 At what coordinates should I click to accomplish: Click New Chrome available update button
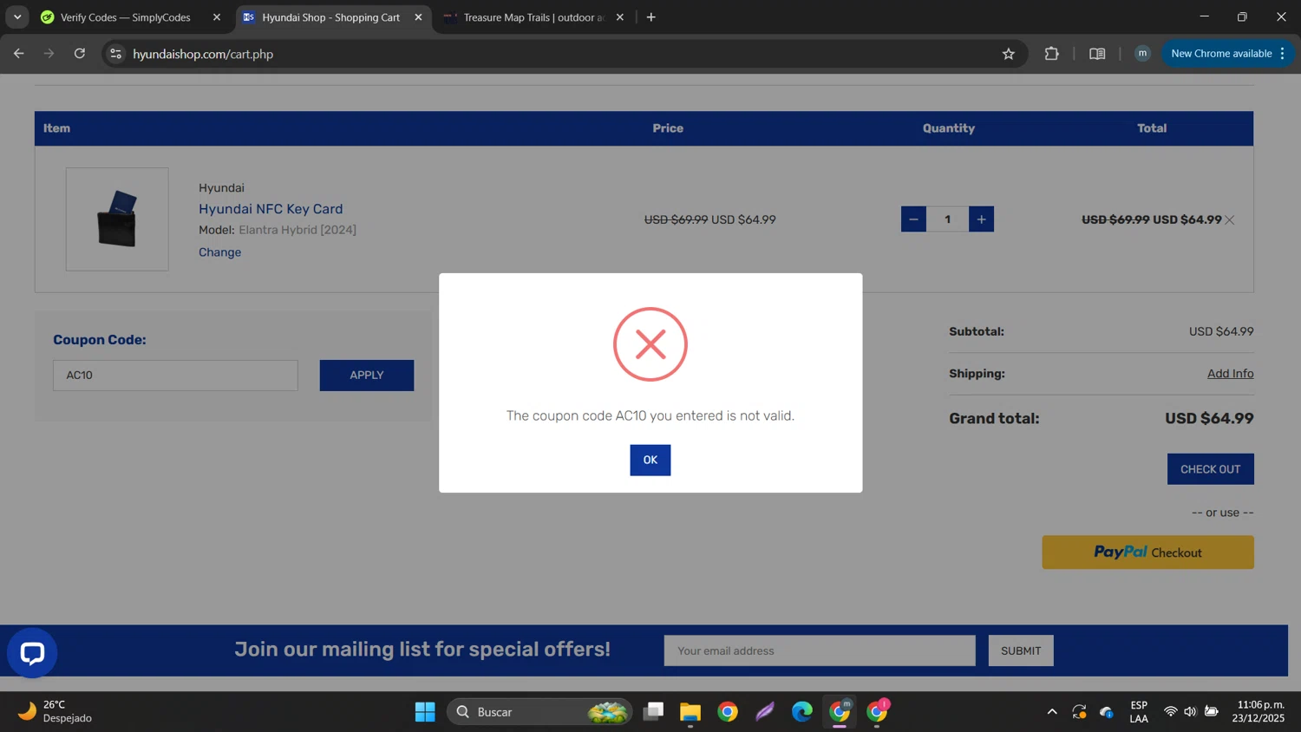click(x=1227, y=54)
